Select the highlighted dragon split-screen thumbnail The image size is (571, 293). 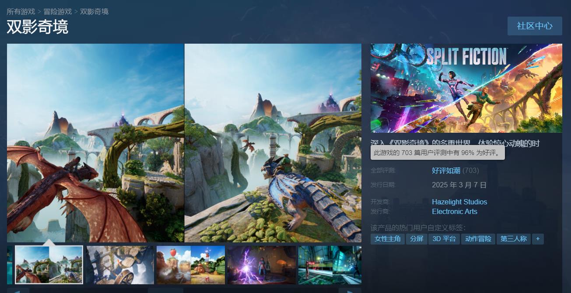pyautogui.click(x=49, y=265)
